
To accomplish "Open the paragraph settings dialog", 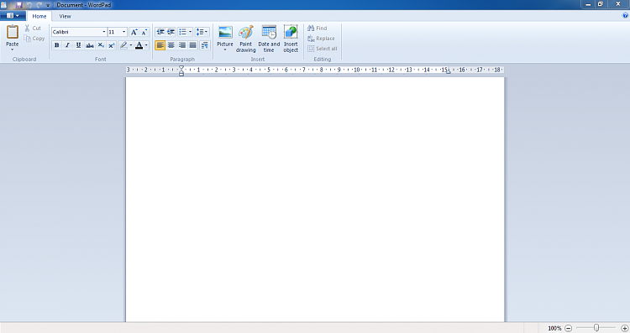I will tap(204, 45).
